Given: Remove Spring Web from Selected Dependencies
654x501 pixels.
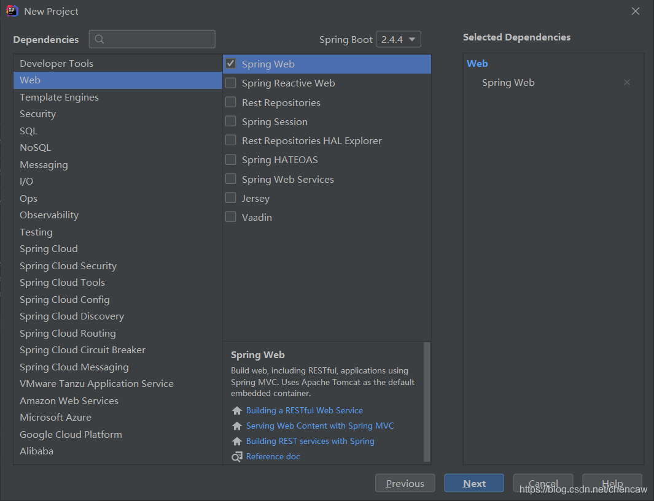Looking at the screenshot, I should pyautogui.click(x=627, y=82).
